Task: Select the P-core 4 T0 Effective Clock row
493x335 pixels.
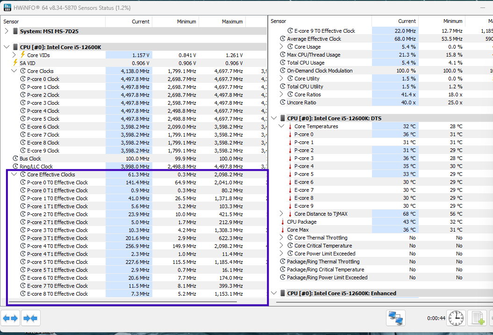Action: click(x=133, y=246)
